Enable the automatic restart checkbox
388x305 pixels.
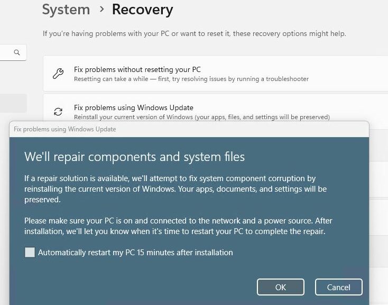point(30,253)
